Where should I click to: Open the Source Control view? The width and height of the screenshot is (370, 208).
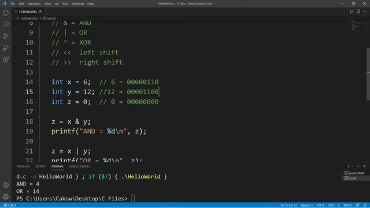[6, 36]
